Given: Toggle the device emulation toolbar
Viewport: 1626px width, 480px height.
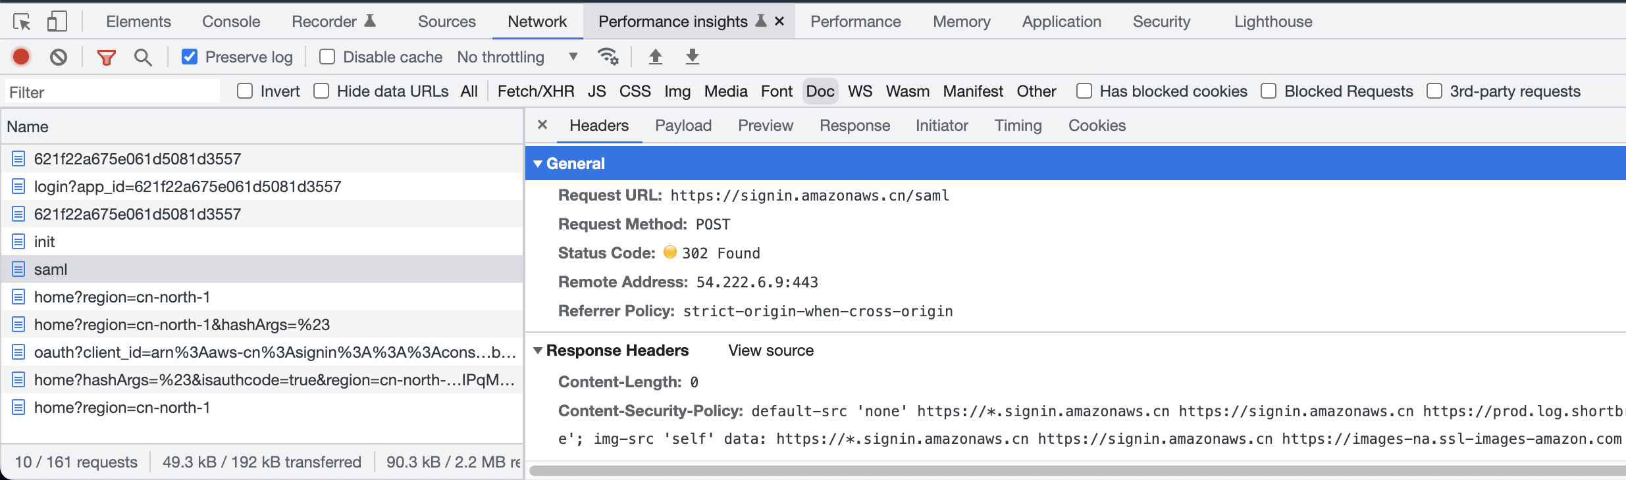Looking at the screenshot, I should [57, 20].
